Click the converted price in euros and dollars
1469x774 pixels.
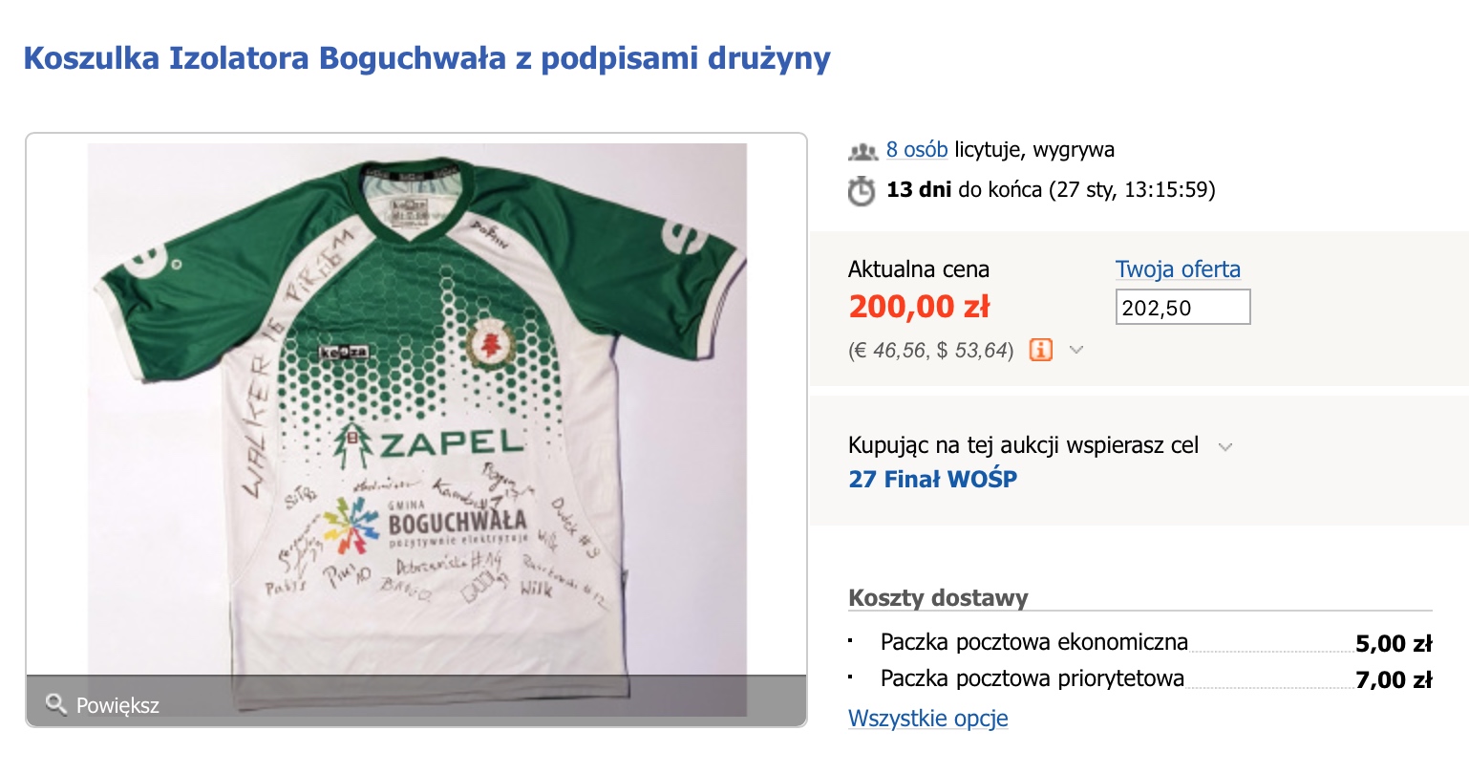tap(931, 351)
